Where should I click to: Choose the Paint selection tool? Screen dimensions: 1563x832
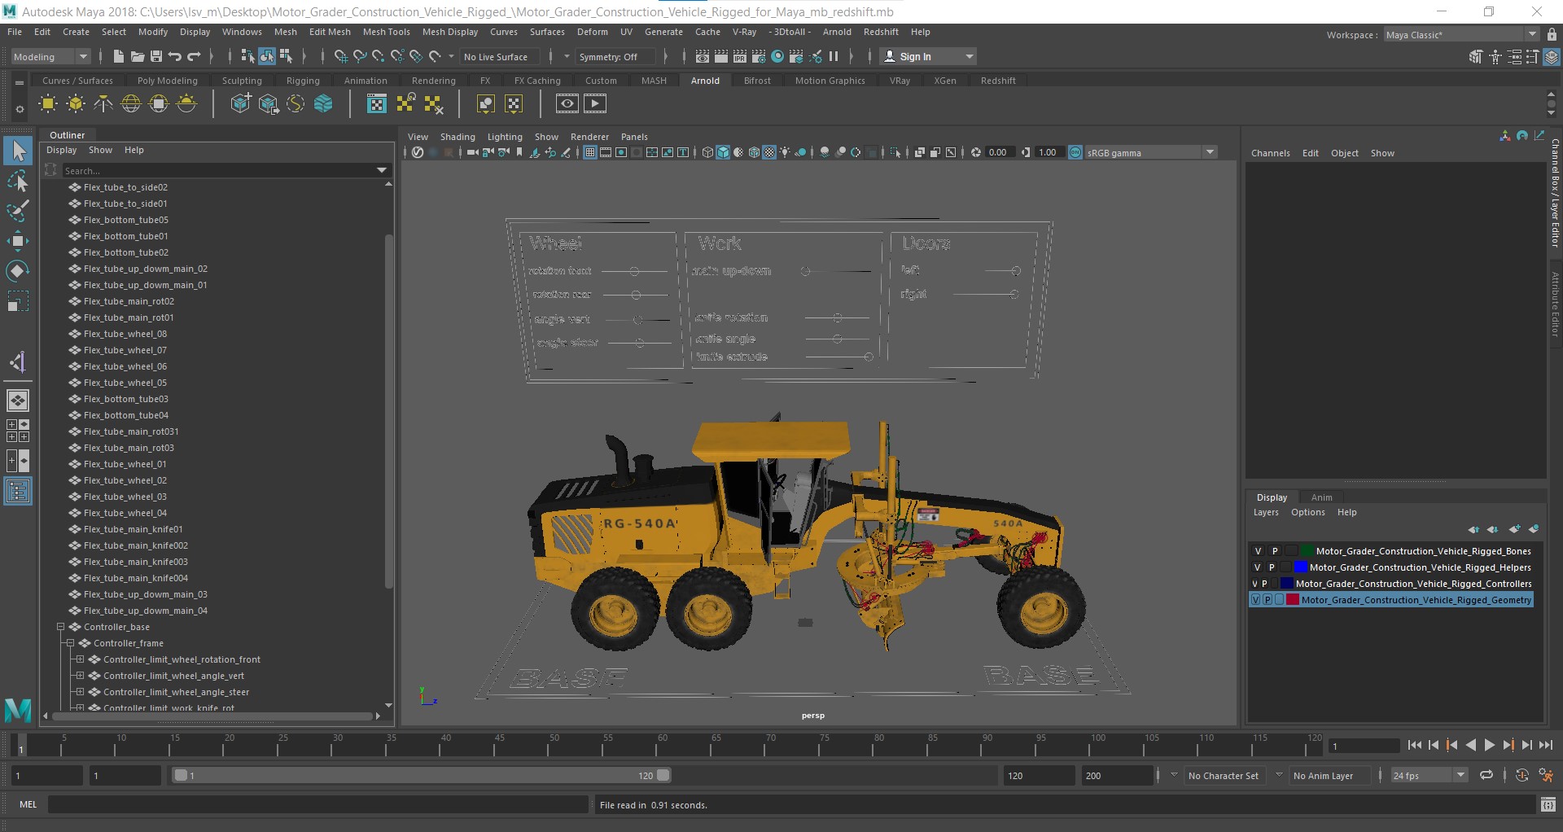point(18,211)
